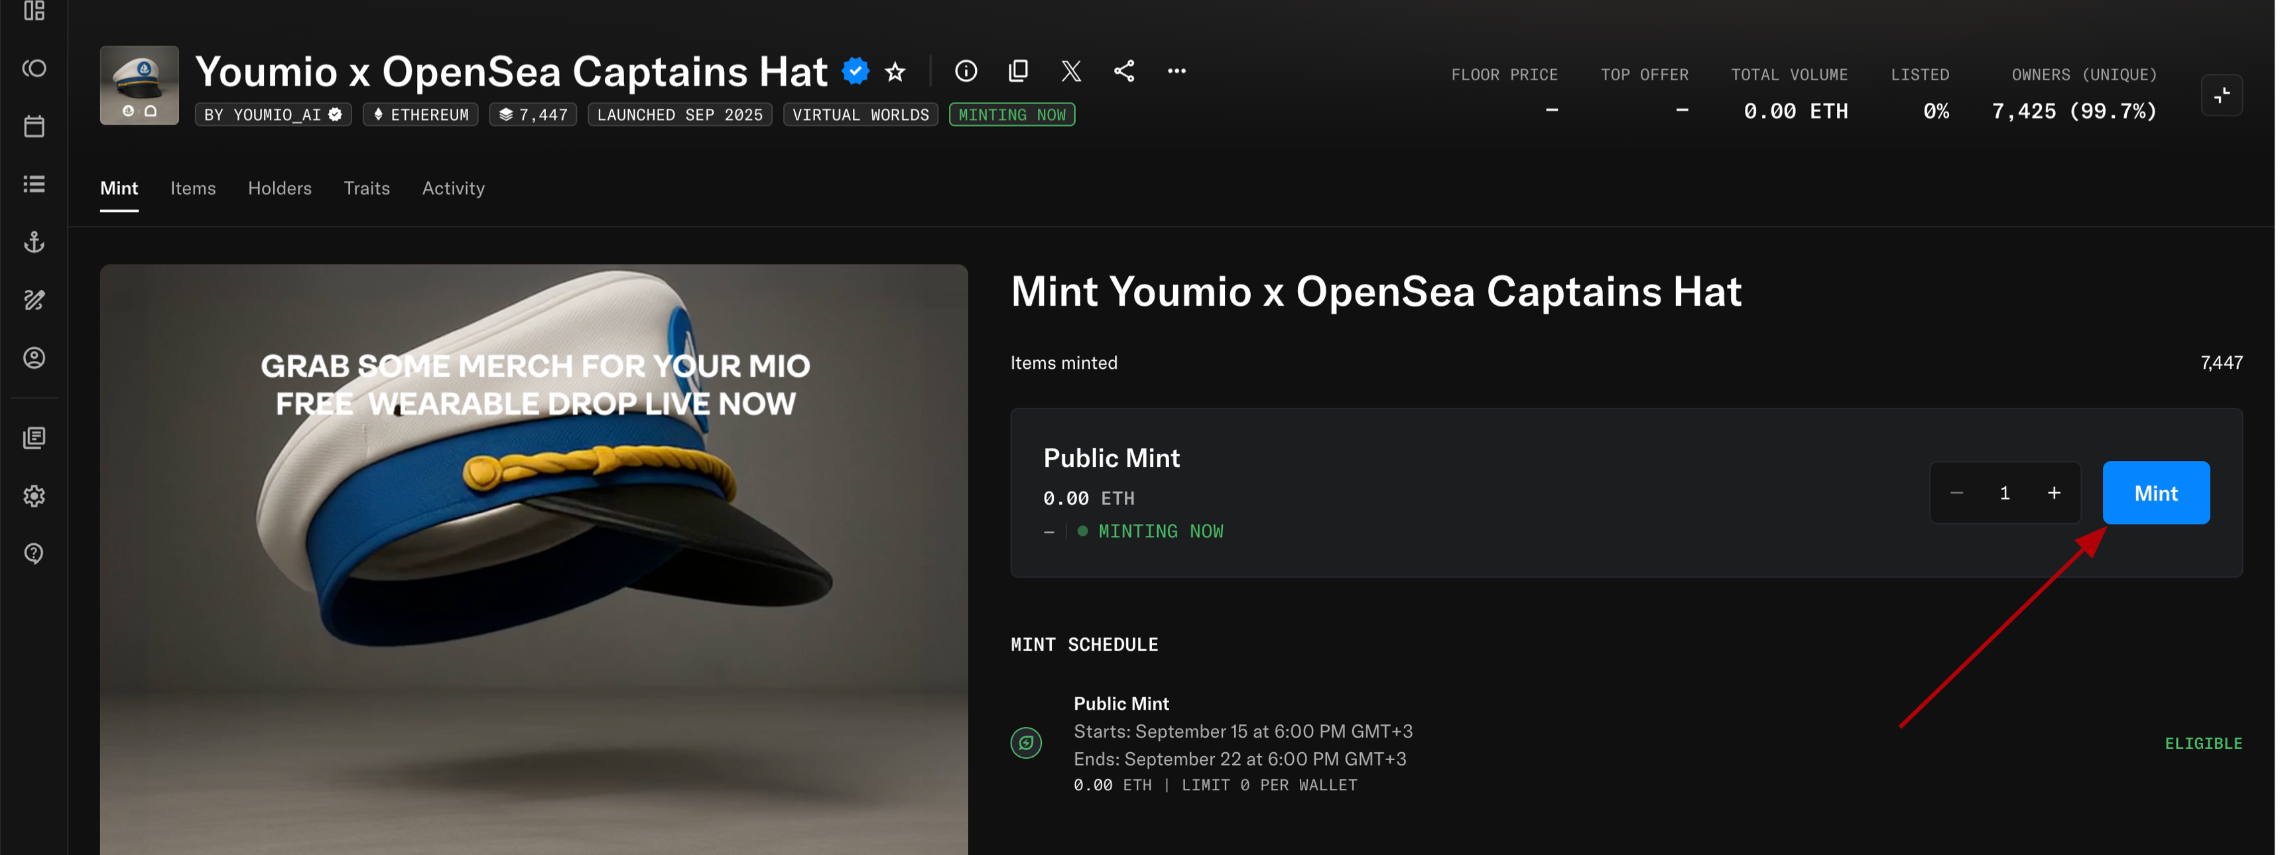Open the collection info icon
Image resolution: width=2280 pixels, height=855 pixels.
point(966,71)
